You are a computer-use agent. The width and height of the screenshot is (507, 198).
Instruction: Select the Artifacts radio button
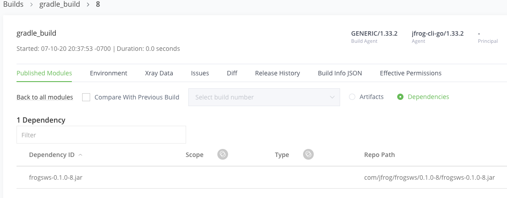(352, 97)
